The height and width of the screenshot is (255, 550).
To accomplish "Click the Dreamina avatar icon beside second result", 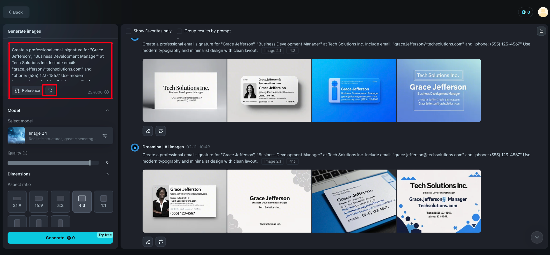I will 135,147.
